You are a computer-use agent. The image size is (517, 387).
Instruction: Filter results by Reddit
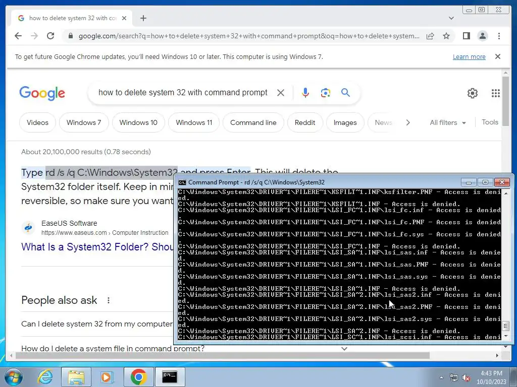(305, 123)
